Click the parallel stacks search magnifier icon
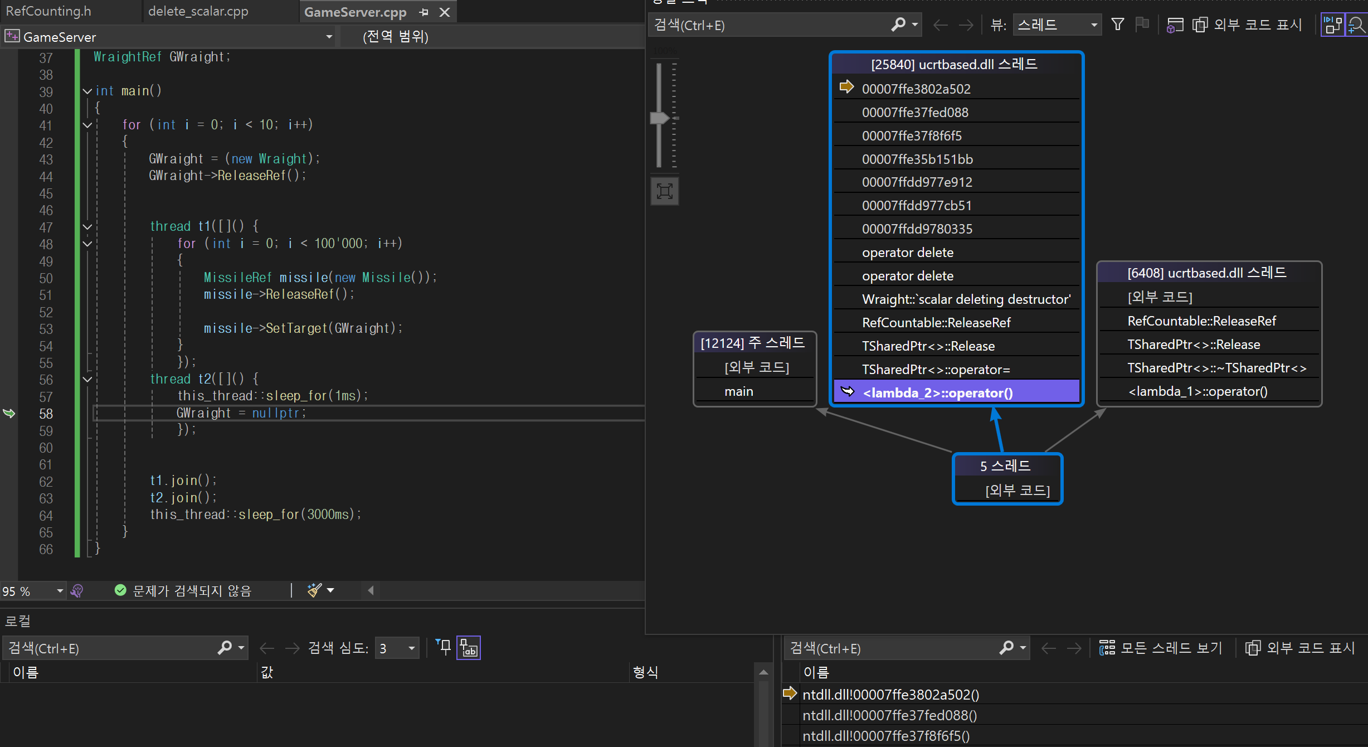This screenshot has width=1368, height=747. click(x=898, y=25)
